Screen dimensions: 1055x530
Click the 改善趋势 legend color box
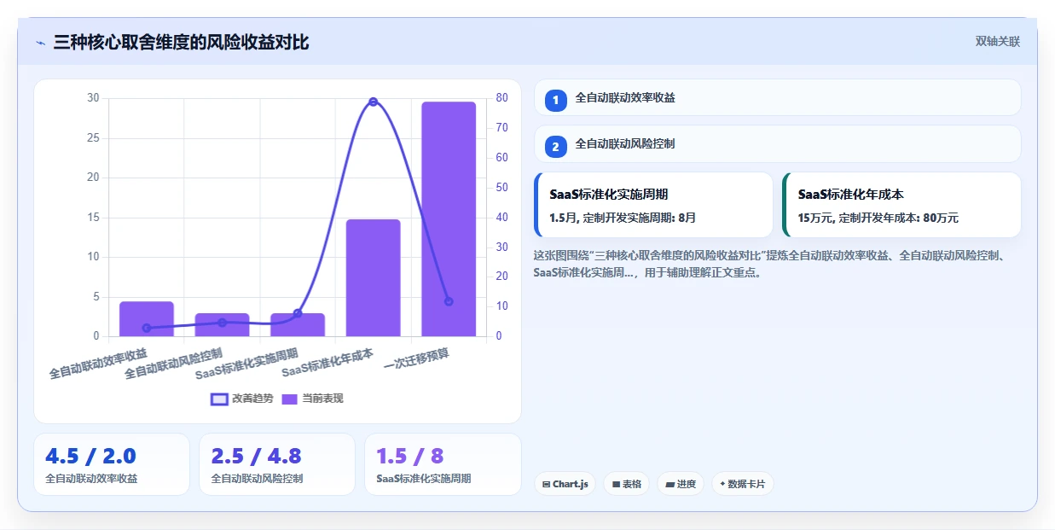click(x=219, y=399)
